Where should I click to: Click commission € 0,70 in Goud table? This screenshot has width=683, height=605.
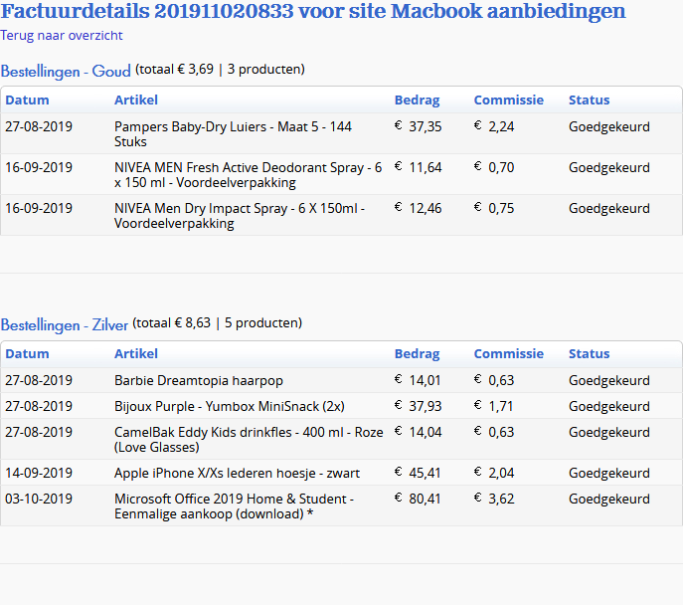click(494, 167)
